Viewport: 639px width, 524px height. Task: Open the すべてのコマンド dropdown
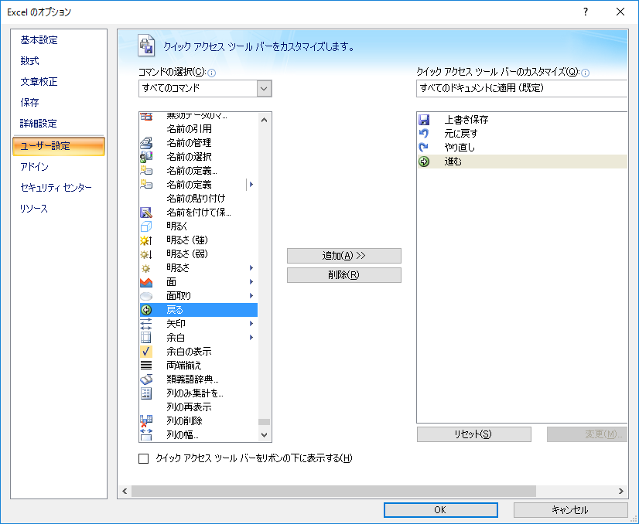click(264, 88)
